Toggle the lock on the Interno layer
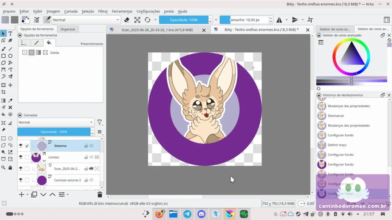 click(86, 146)
